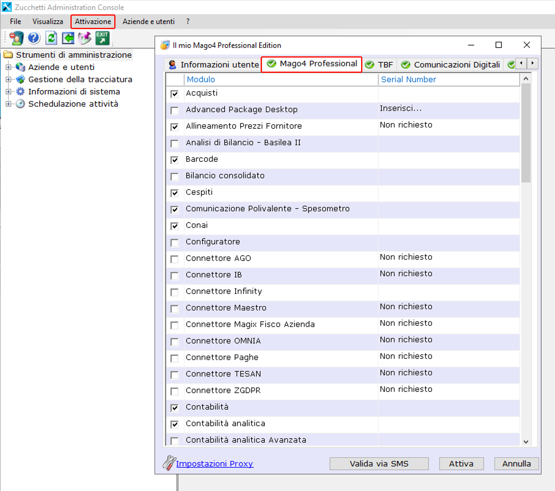The width and height of the screenshot is (555, 491).
Task: Expand the Aziende e utenti tree node
Action: (9, 67)
